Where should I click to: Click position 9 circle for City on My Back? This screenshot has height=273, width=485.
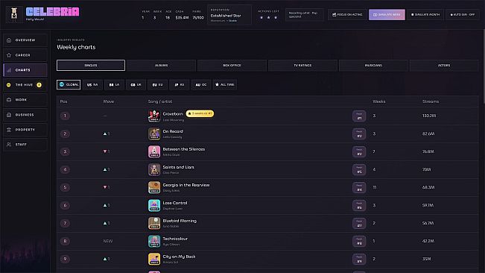(65, 259)
